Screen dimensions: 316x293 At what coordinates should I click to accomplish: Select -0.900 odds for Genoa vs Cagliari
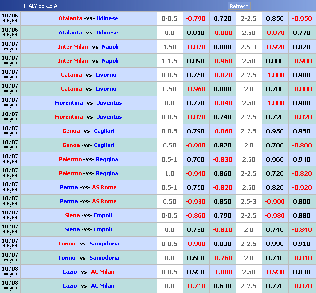(196, 146)
